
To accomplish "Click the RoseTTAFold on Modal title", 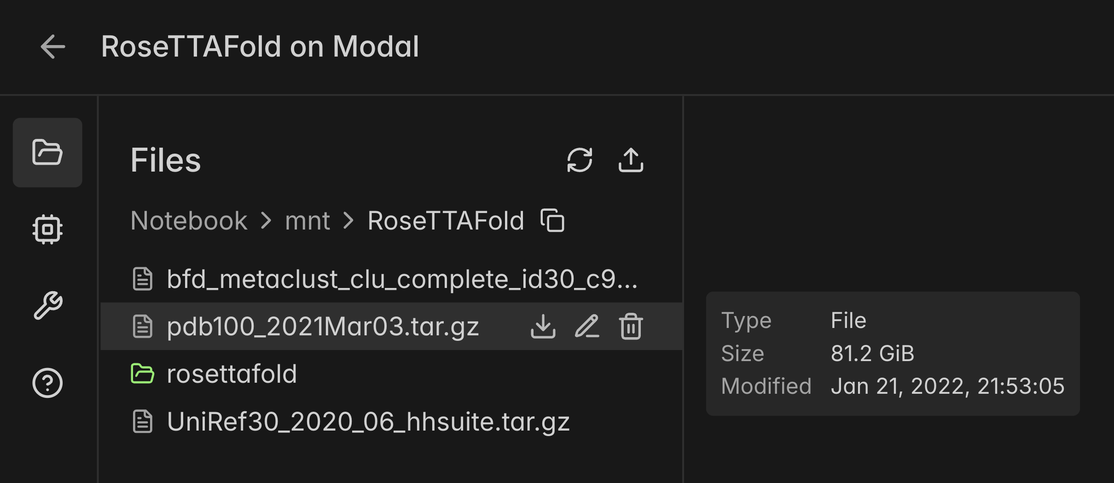I will [x=260, y=46].
